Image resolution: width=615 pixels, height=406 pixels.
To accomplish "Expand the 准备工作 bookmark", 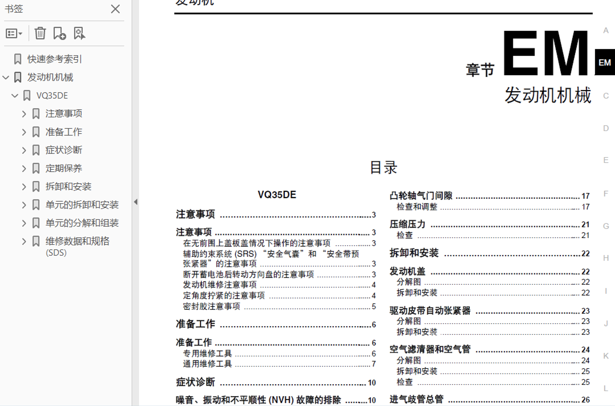I will coord(24,132).
